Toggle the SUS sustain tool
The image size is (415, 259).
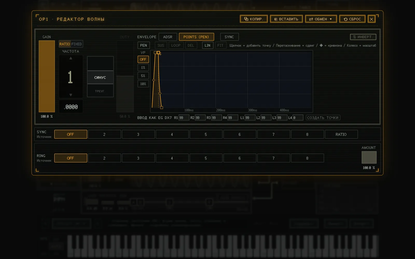[x=161, y=45]
